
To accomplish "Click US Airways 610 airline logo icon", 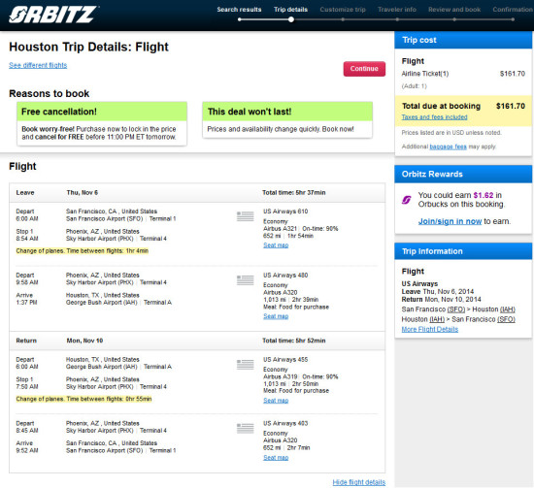I will tap(246, 216).
